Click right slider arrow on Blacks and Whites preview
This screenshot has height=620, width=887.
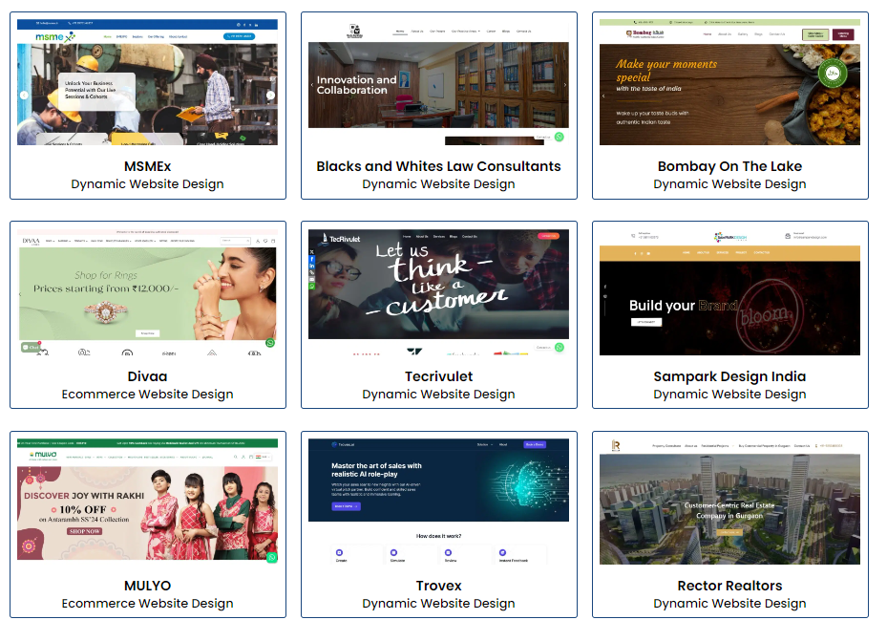pos(564,84)
